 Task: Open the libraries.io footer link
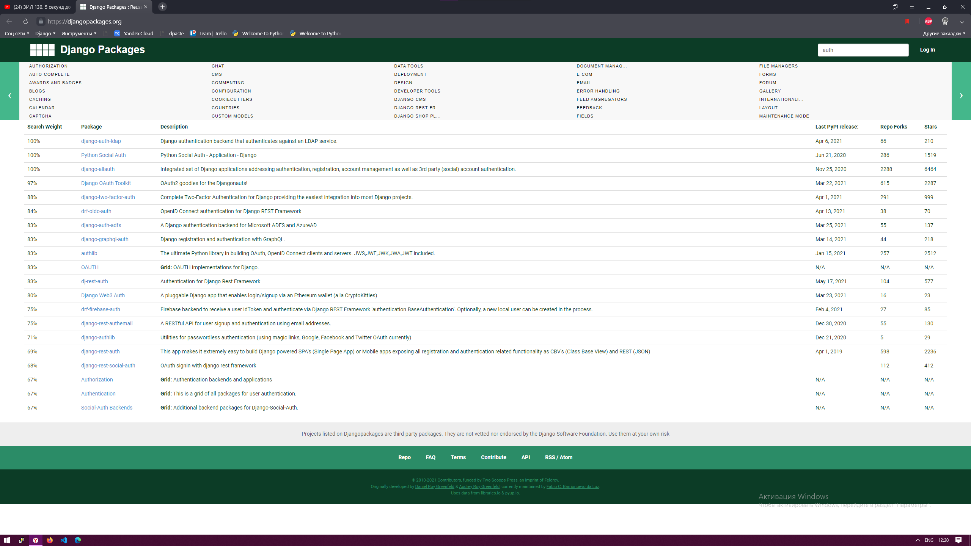point(490,493)
